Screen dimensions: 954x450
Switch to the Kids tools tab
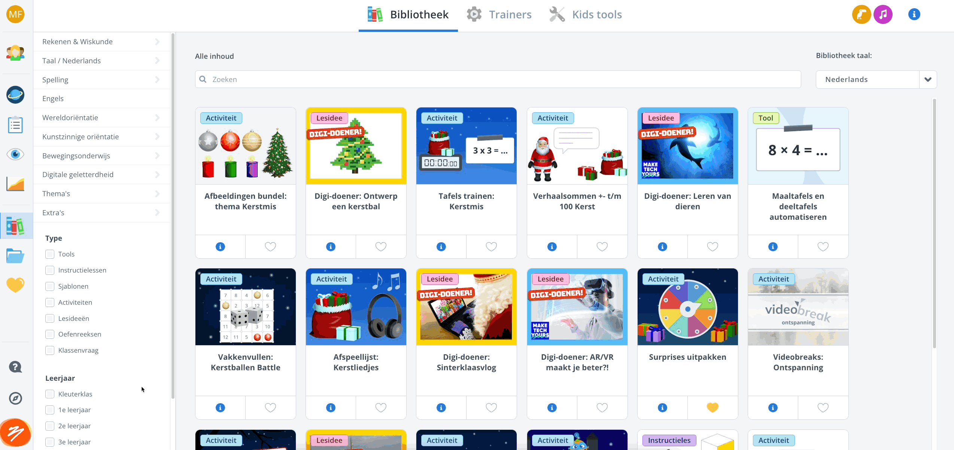(586, 15)
